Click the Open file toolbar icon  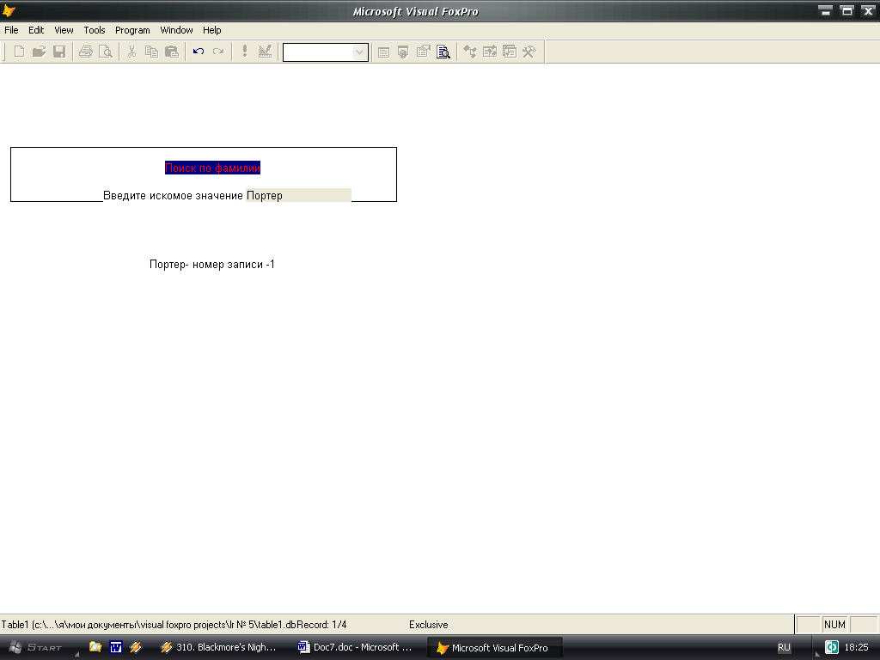click(39, 52)
